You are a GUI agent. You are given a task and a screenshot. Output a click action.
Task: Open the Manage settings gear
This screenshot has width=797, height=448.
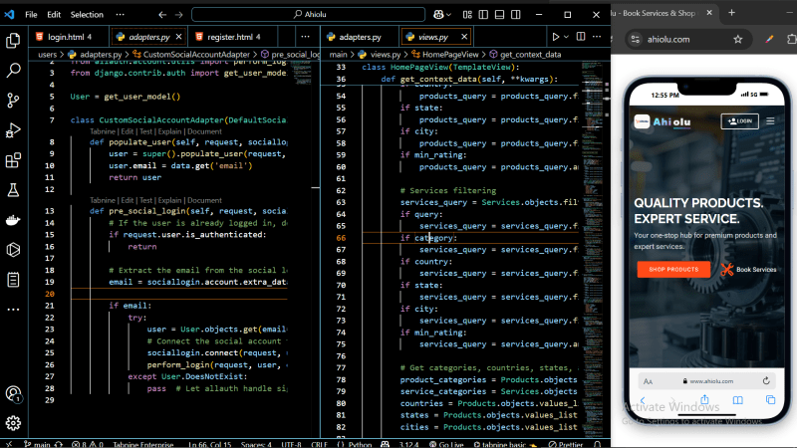tap(14, 423)
